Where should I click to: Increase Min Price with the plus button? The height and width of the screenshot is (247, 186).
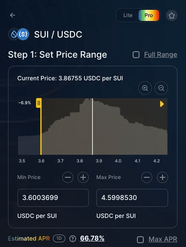[83, 177]
